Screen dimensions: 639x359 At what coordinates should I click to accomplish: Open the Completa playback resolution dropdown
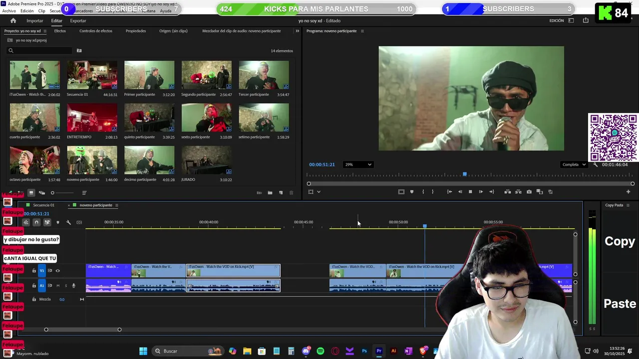(x=574, y=165)
